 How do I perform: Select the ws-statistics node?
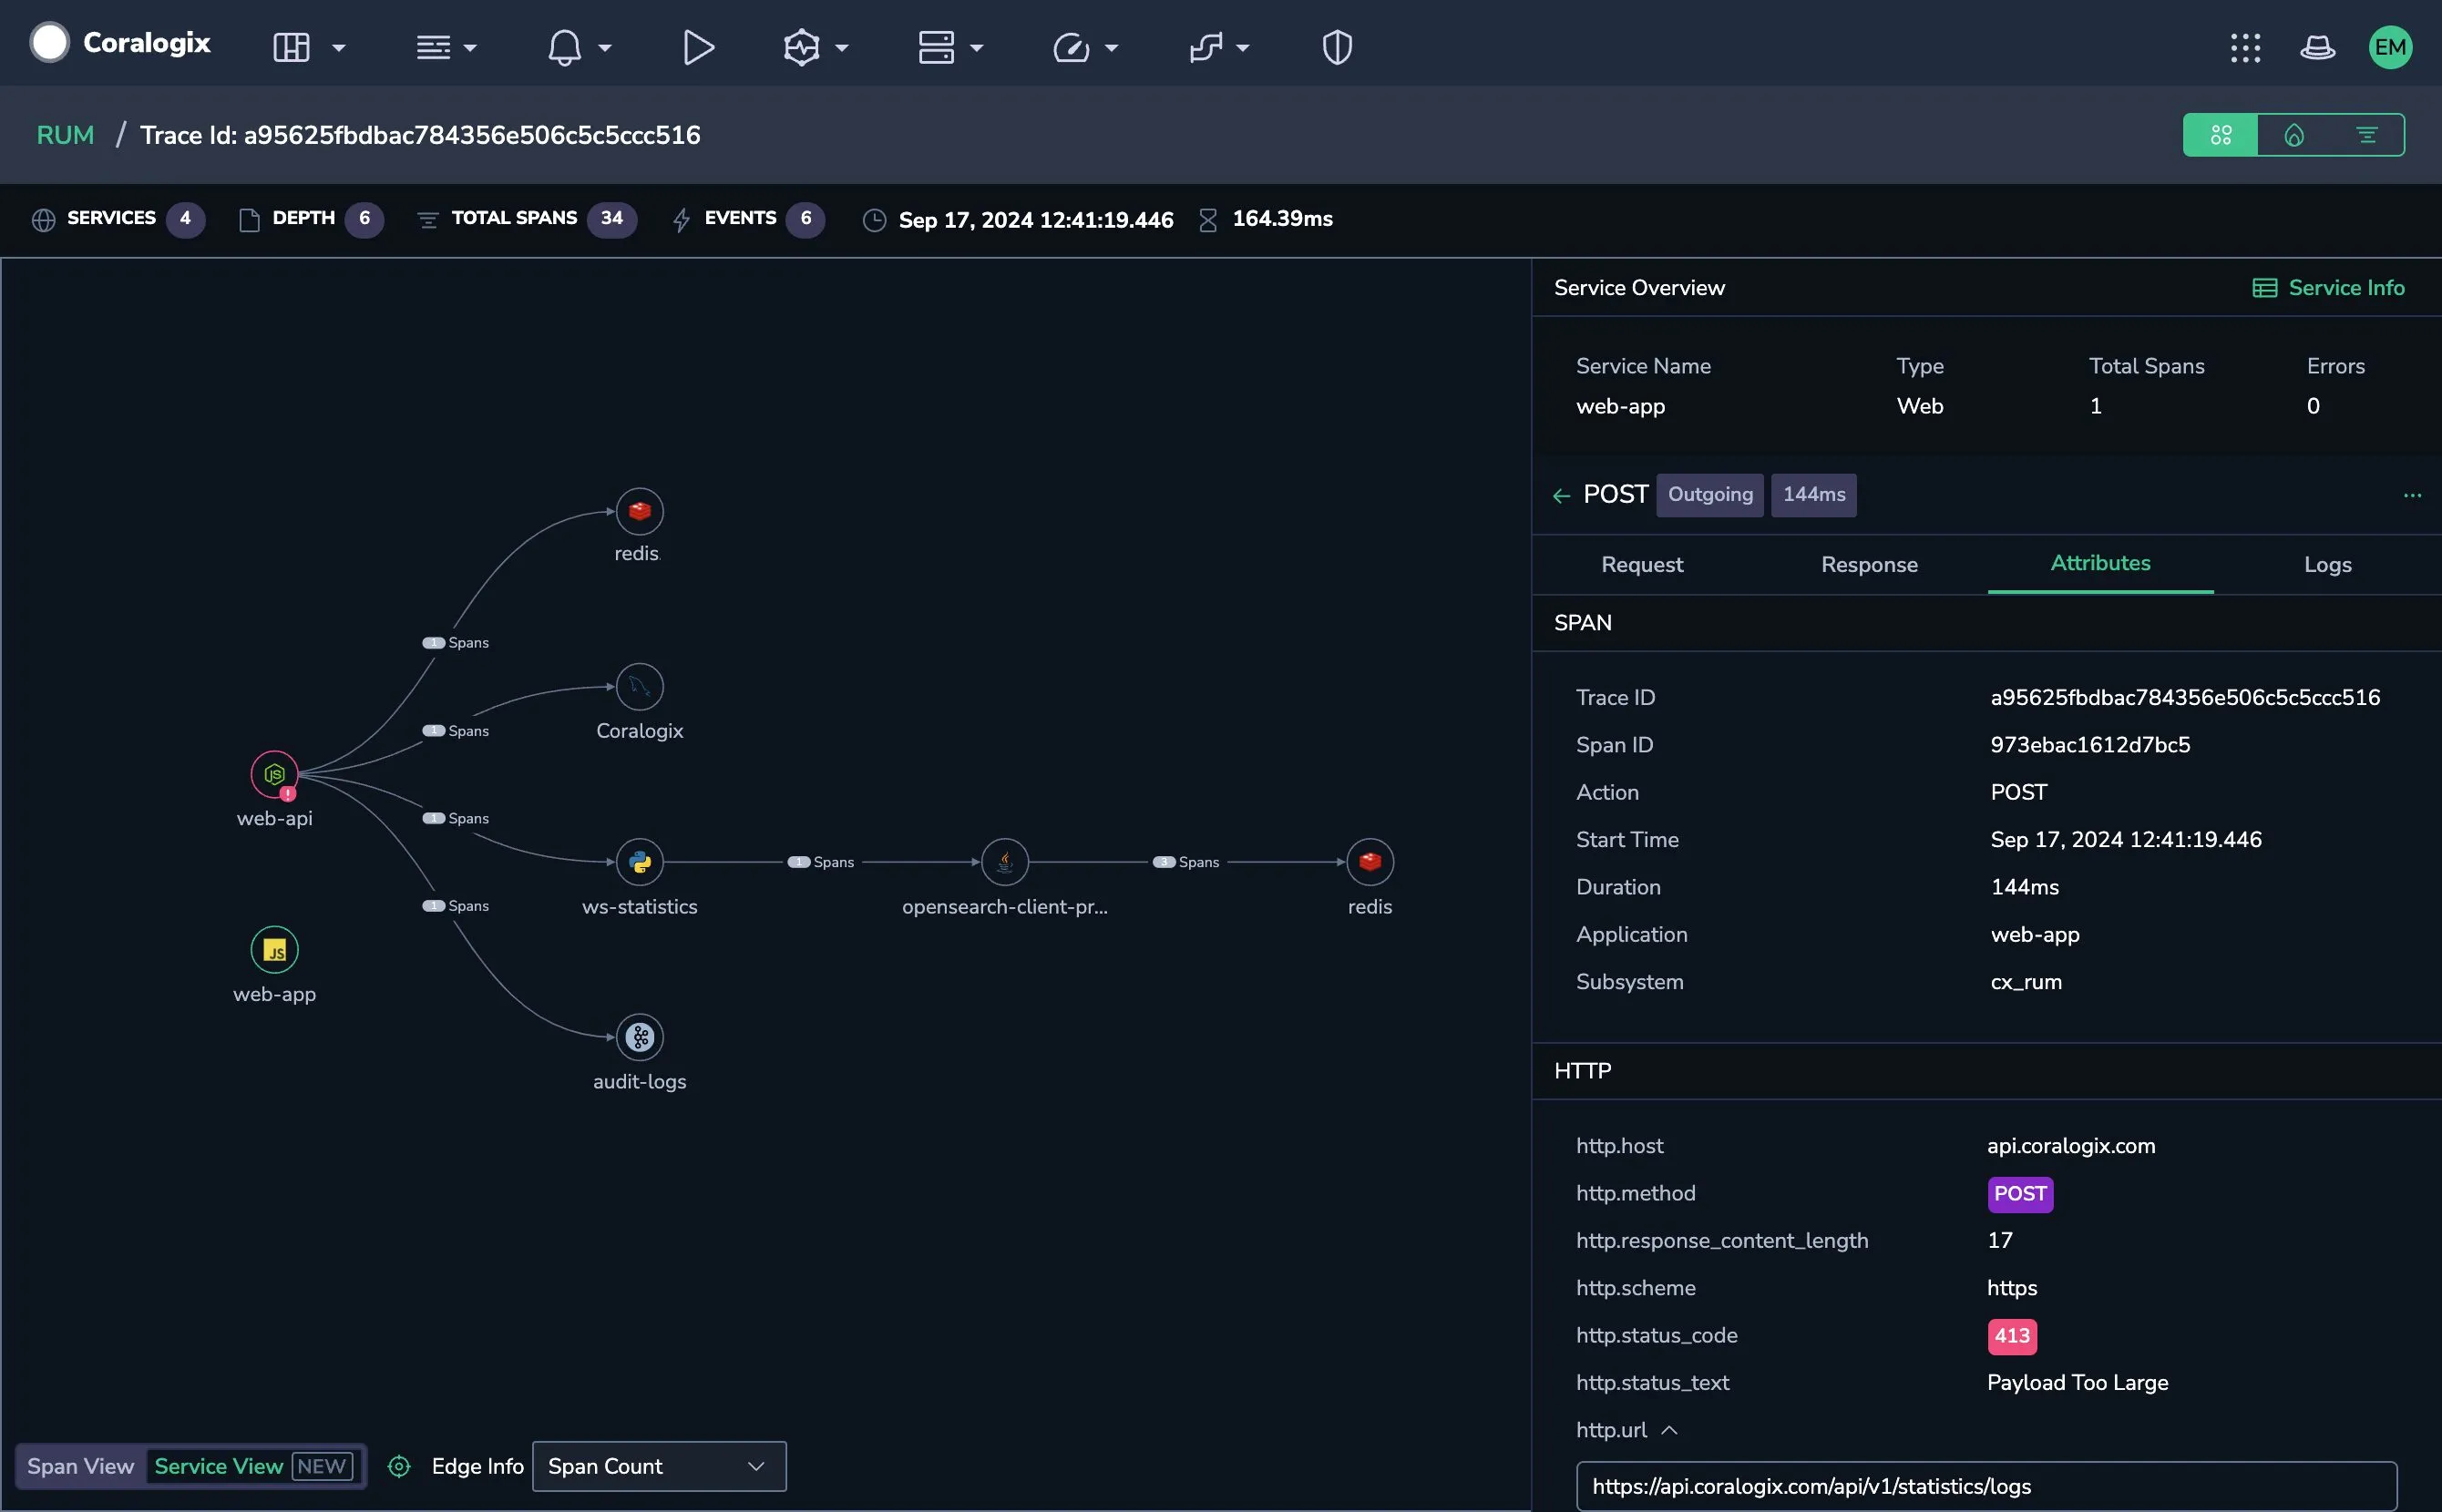tap(640, 862)
